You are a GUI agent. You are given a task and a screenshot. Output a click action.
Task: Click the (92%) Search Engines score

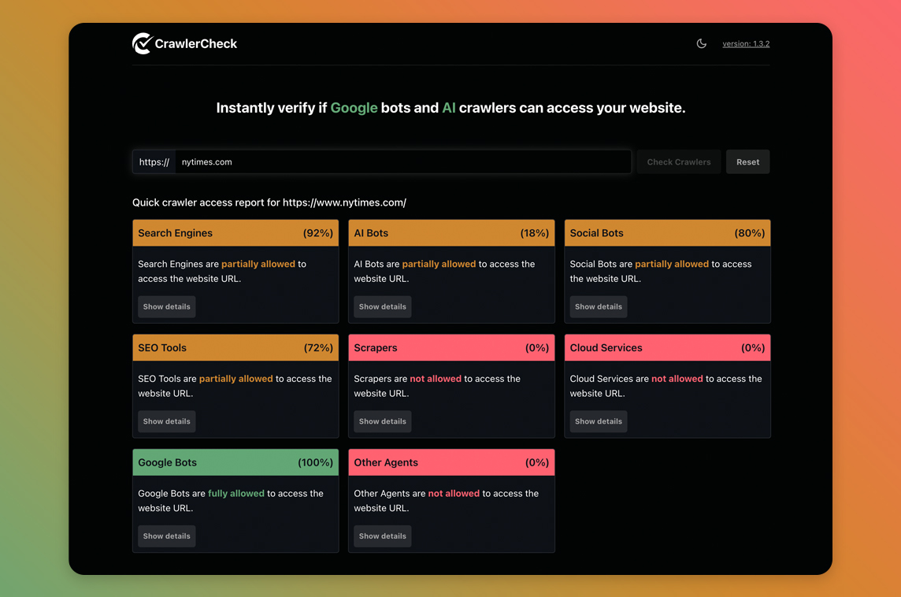tap(317, 233)
